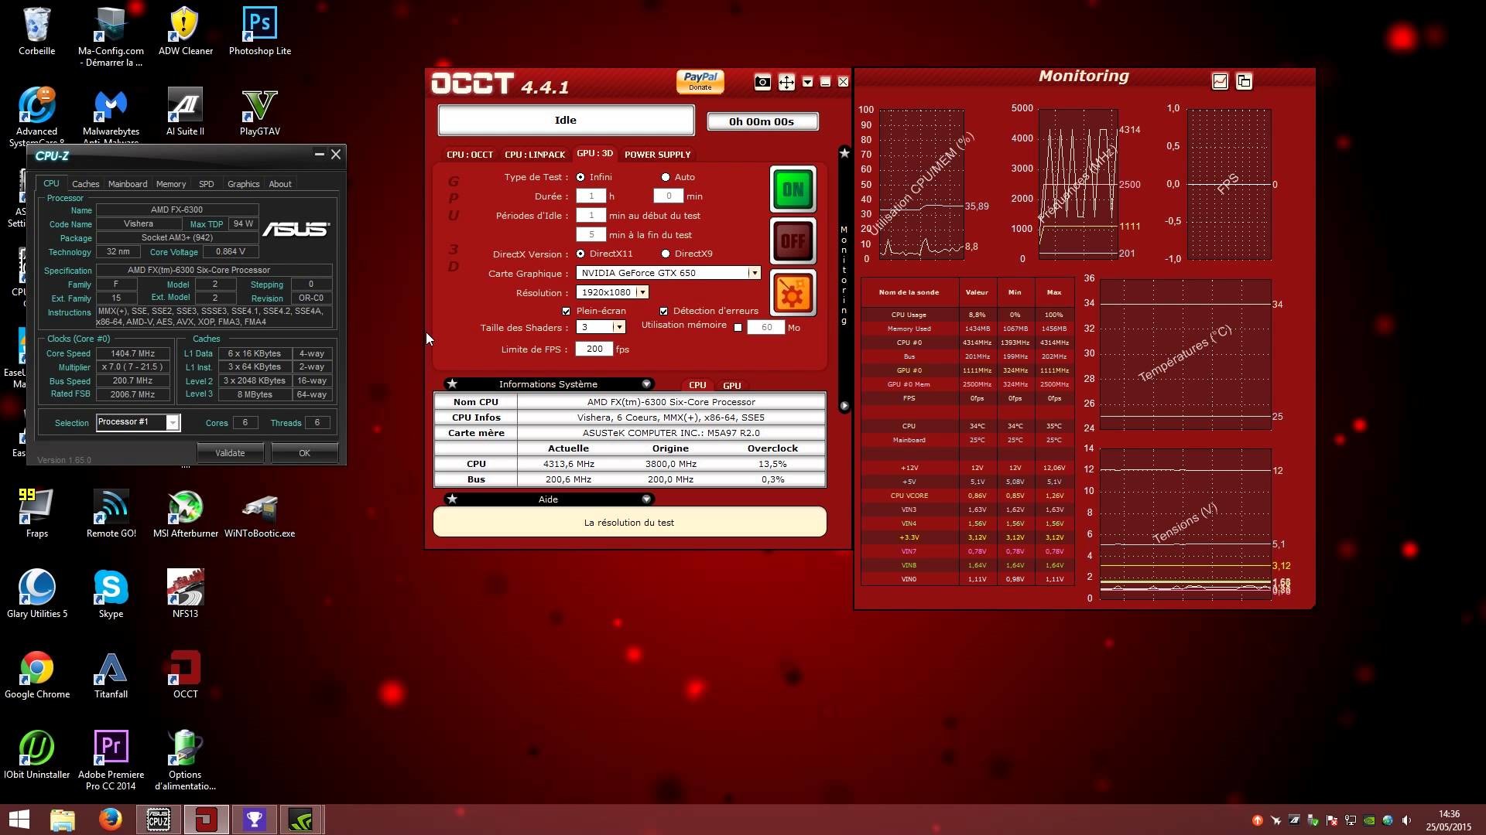The width and height of the screenshot is (1486, 835).
Task: Open Firefox from the taskbar
Action: coord(110,820)
